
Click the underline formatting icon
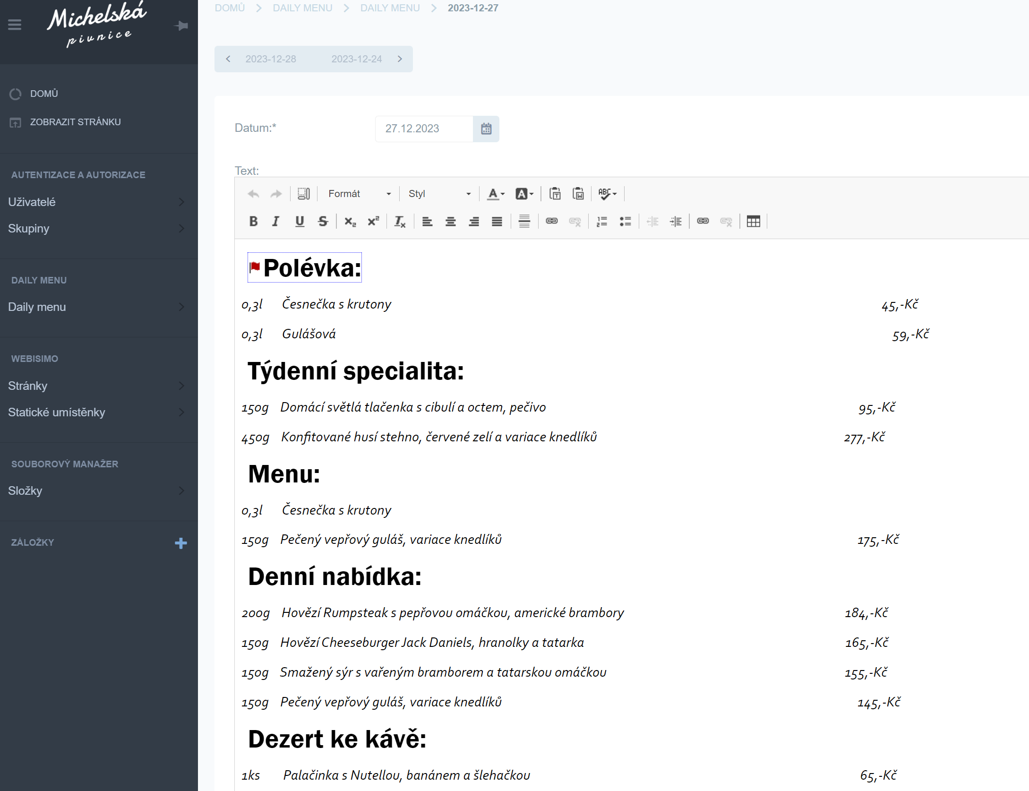300,221
